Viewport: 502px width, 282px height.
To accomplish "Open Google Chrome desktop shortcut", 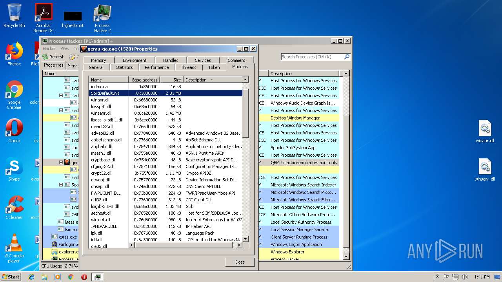I will (14, 95).
